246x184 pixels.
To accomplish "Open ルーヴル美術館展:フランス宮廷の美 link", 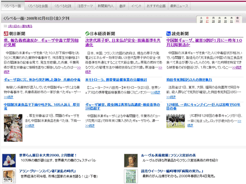I will 168,156.
